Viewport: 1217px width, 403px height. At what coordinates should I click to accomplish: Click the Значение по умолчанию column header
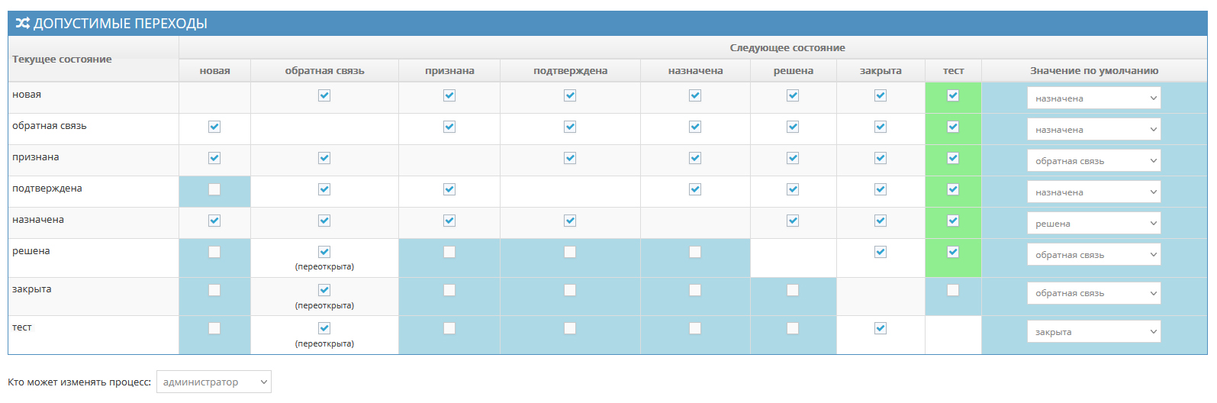click(1093, 71)
